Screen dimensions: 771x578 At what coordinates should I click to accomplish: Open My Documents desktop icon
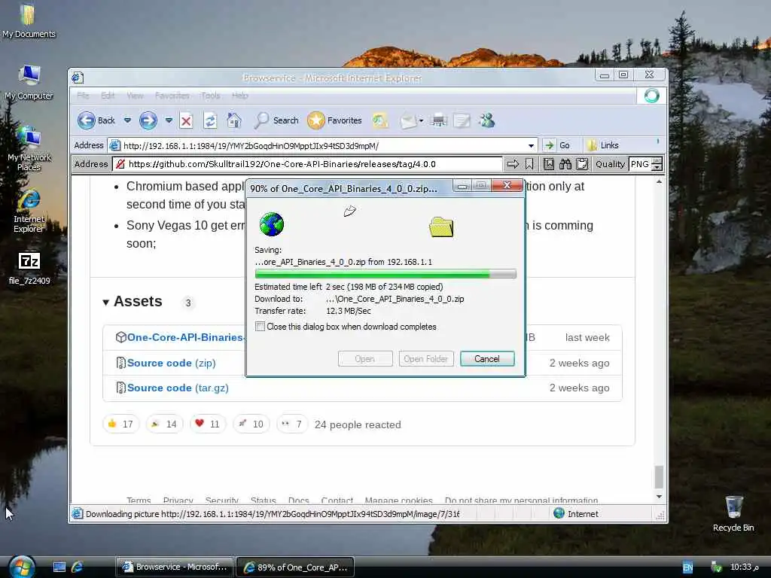click(29, 21)
